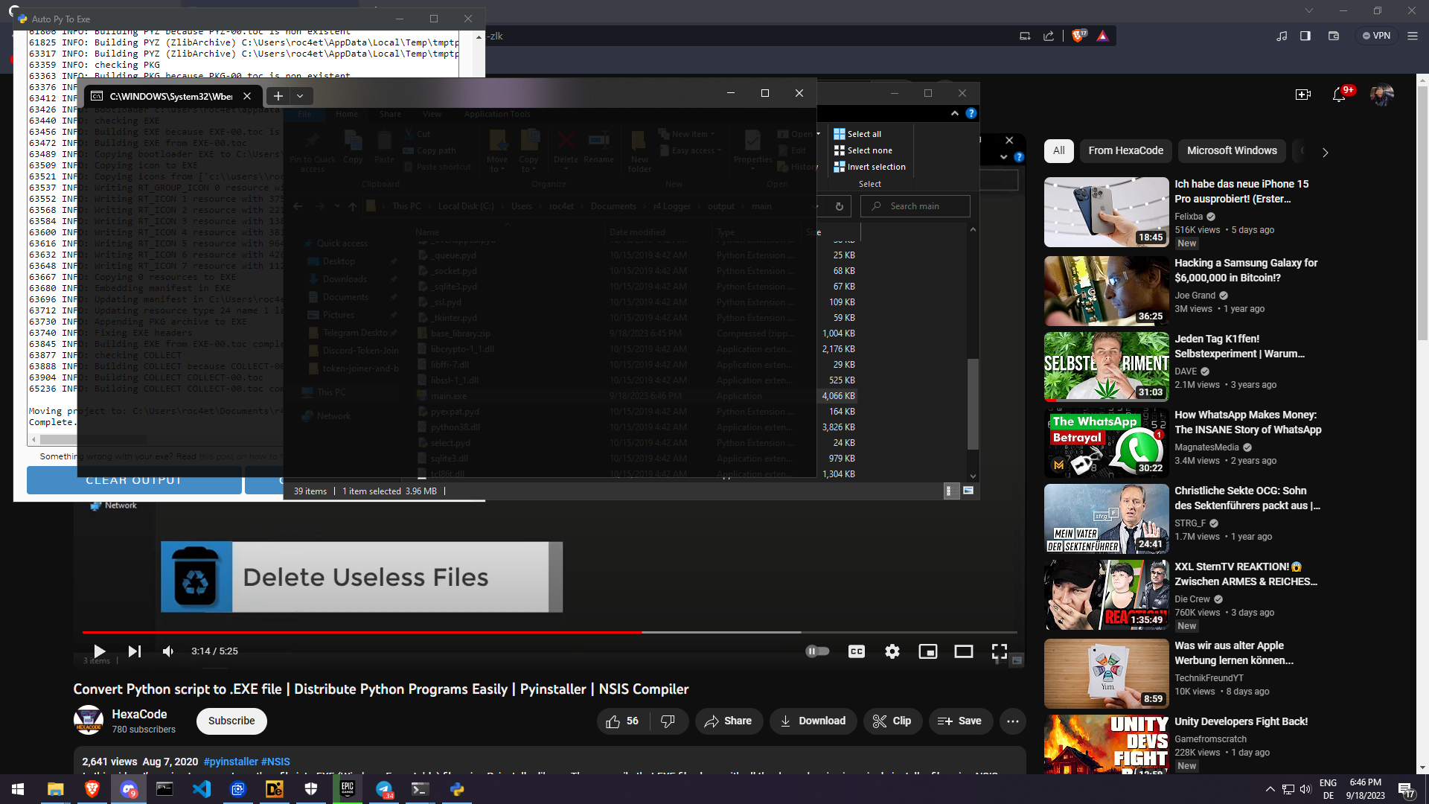Click Download button below video

click(x=812, y=721)
